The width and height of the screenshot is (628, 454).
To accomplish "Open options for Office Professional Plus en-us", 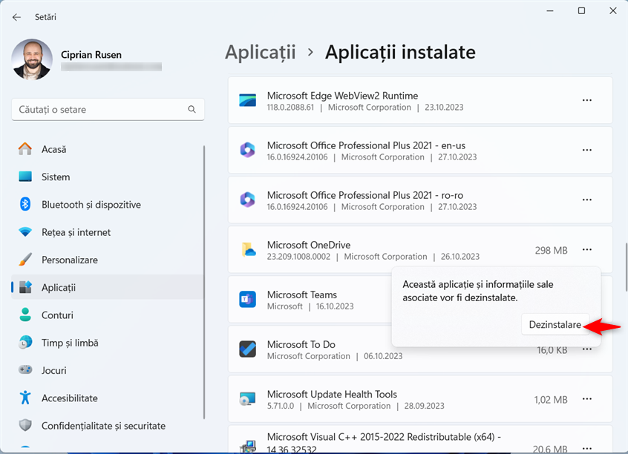I will (587, 150).
